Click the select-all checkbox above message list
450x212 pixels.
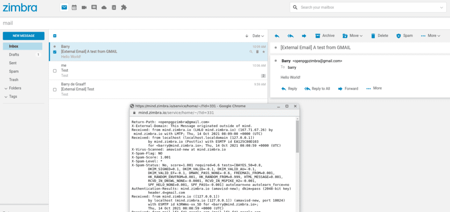point(55,36)
